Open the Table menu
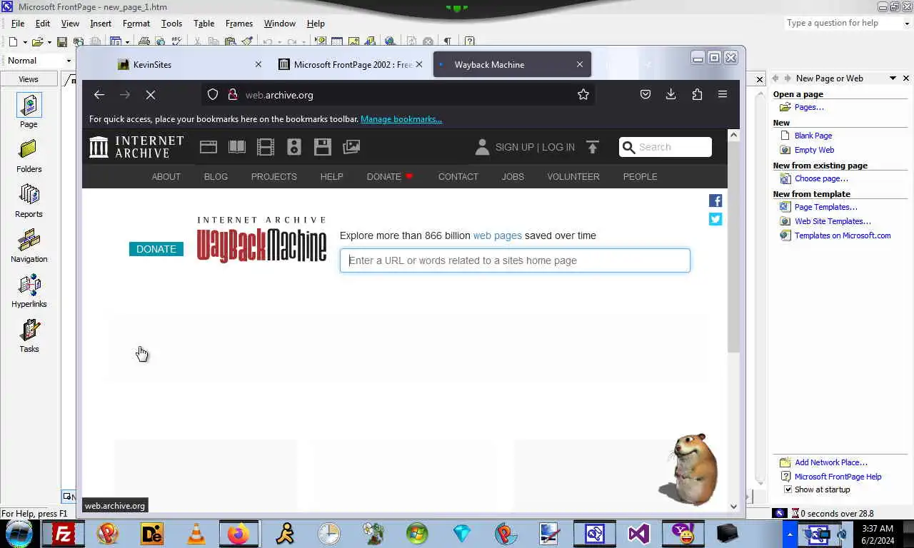Viewport: 914px width, 548px height. (204, 24)
